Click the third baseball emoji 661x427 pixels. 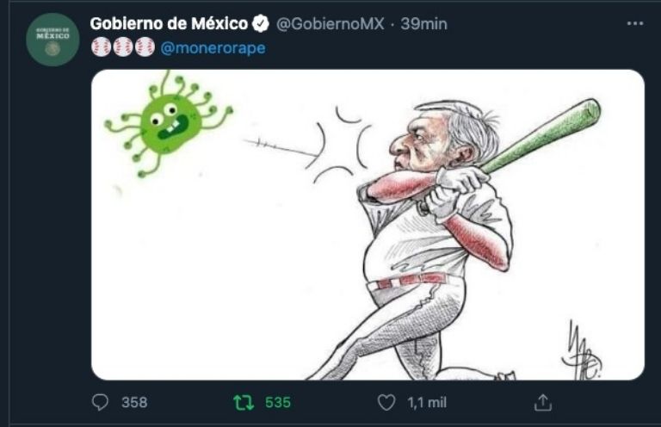point(145,47)
